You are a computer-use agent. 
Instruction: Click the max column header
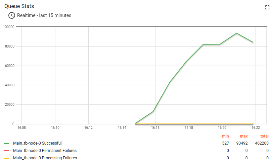244,136
